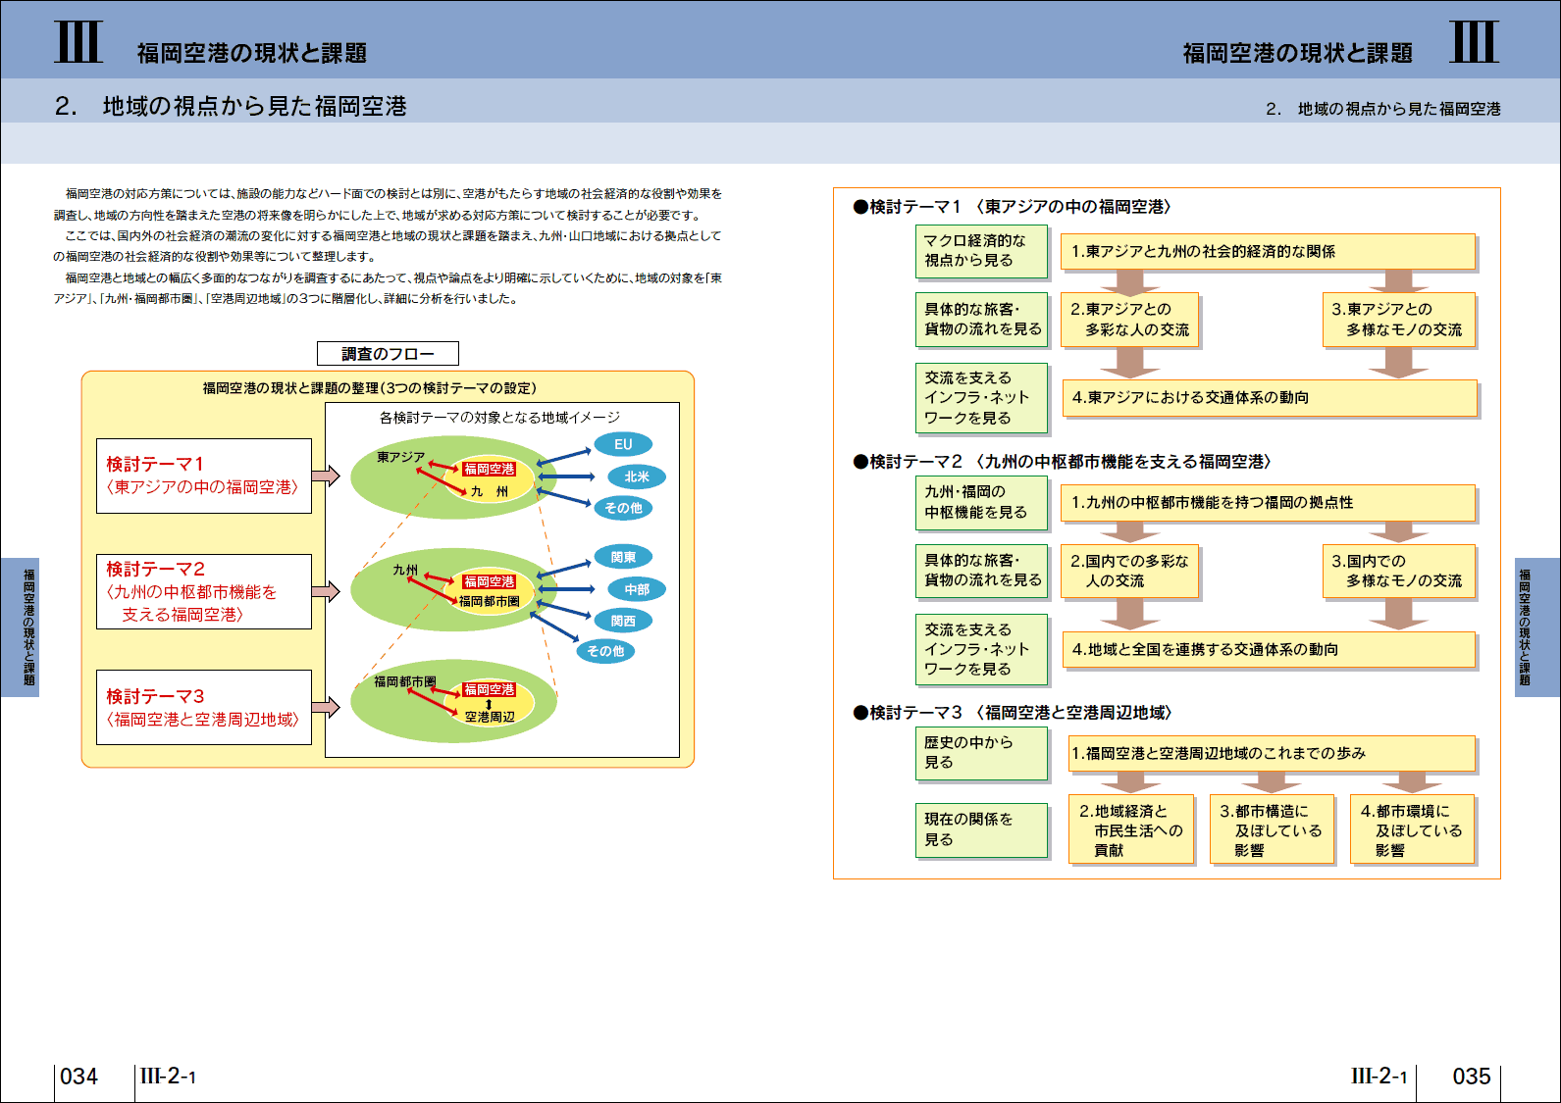1561x1103 pixels.
Task: Click '2.地域経済と市民生活への貢献' box
Action: click(x=1131, y=829)
